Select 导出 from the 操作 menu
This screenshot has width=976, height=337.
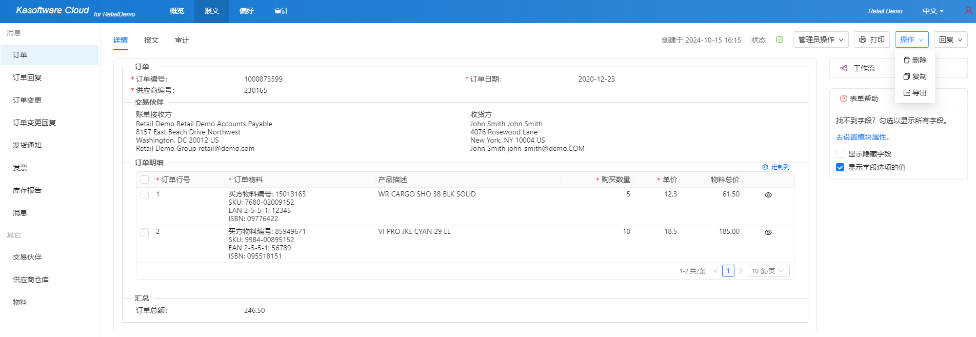tap(915, 93)
